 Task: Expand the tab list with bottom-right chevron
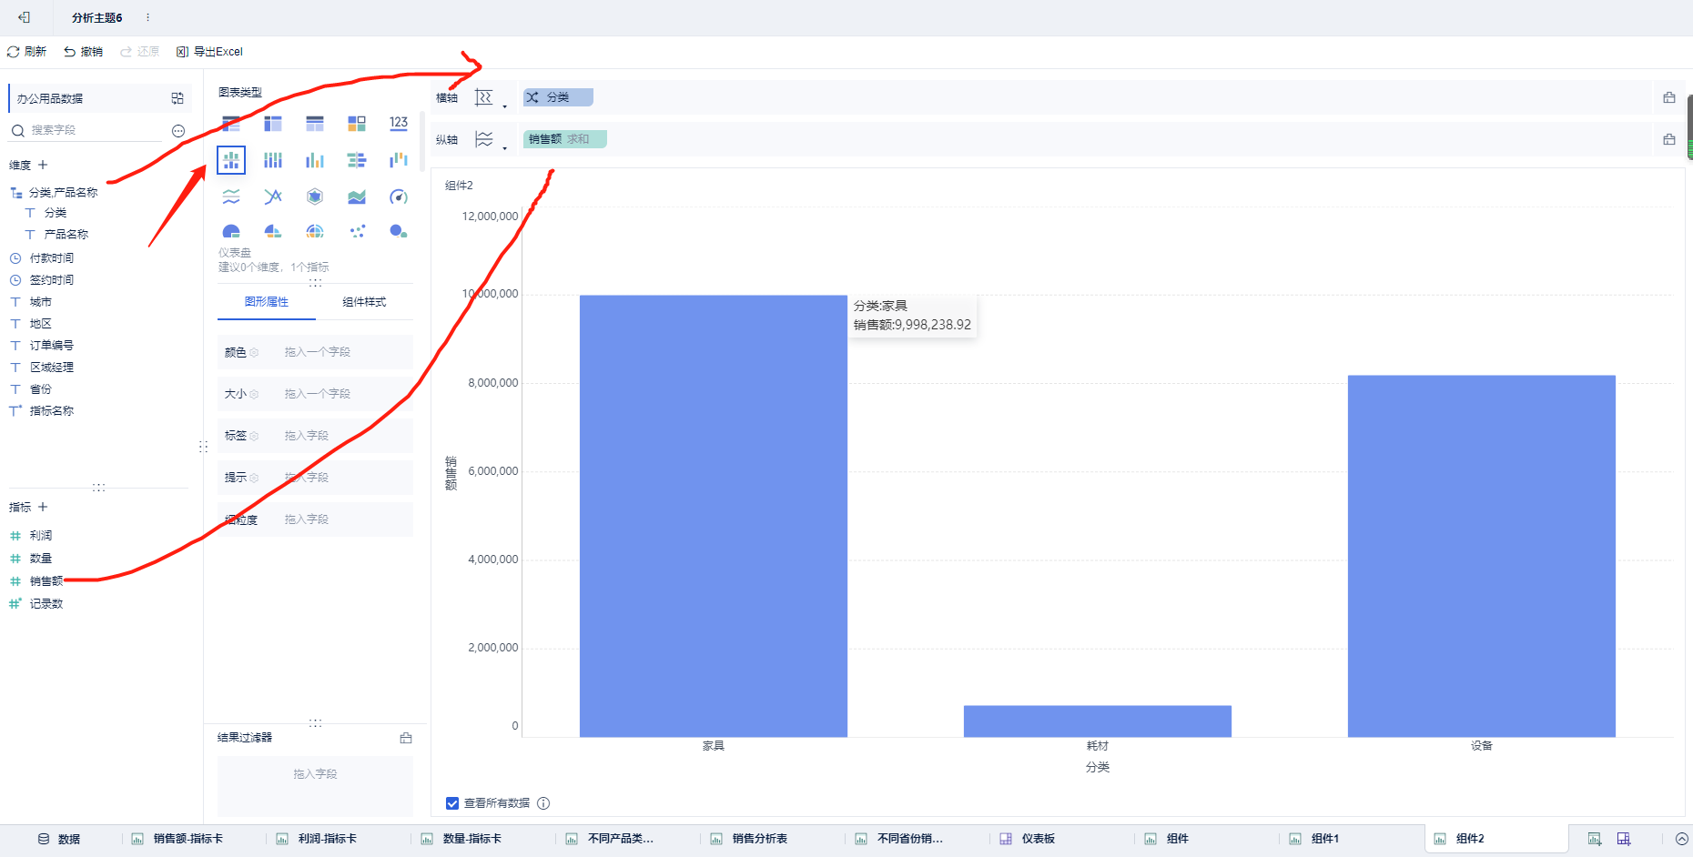click(1682, 839)
